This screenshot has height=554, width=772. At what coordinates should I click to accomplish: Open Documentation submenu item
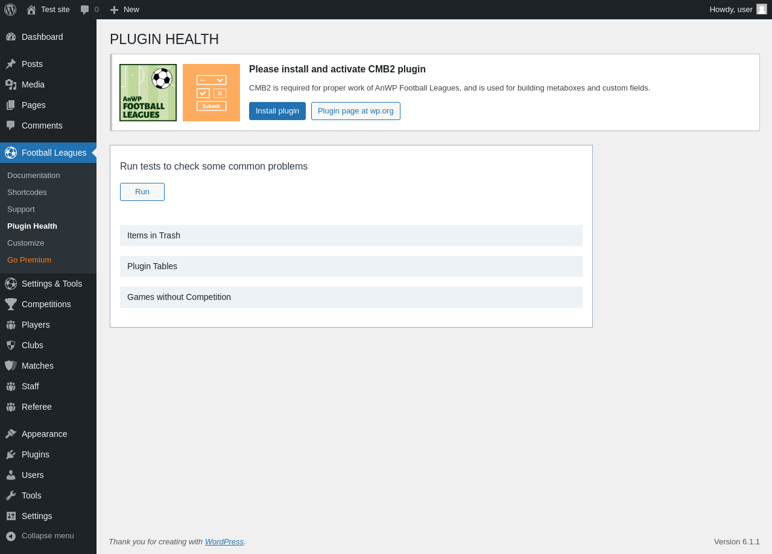[x=34, y=176]
